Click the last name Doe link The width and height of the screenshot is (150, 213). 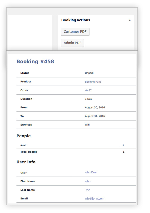[87, 190]
